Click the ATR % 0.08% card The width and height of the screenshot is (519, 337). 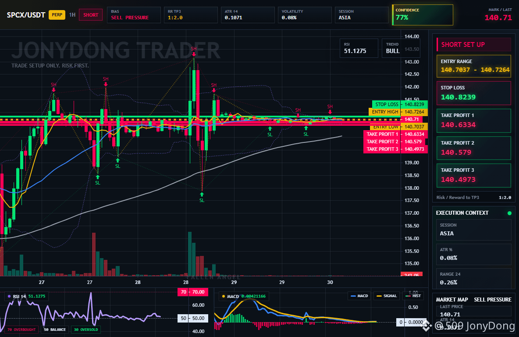coord(474,254)
